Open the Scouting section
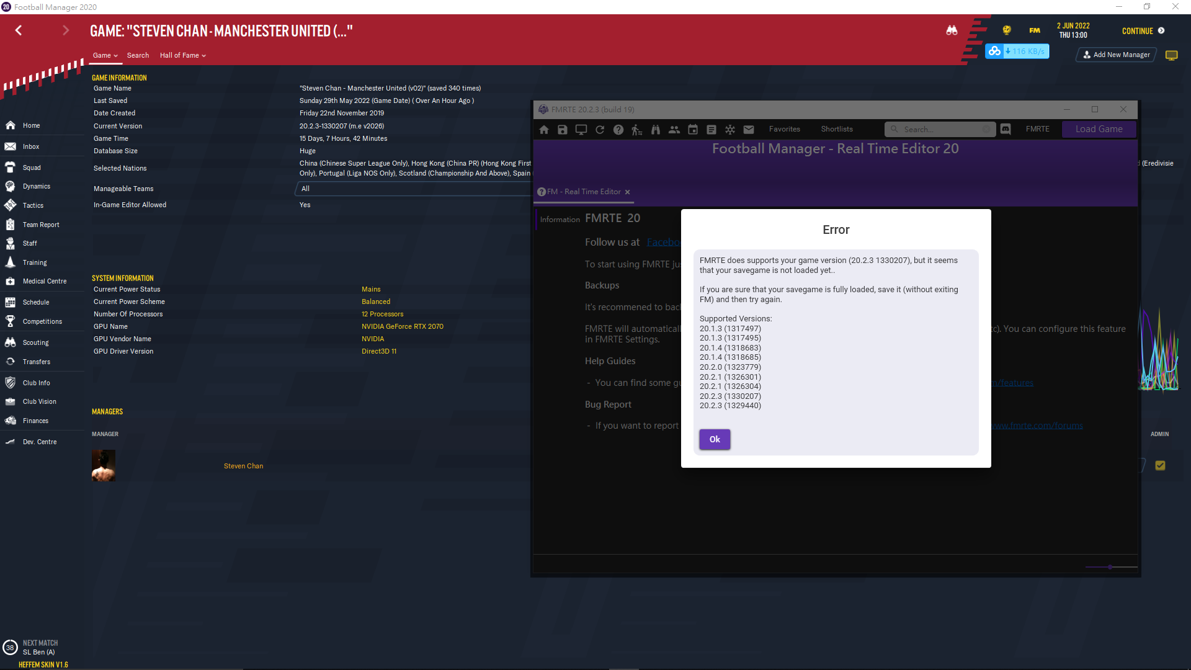Screen dimensions: 1191x670 click(35, 342)
